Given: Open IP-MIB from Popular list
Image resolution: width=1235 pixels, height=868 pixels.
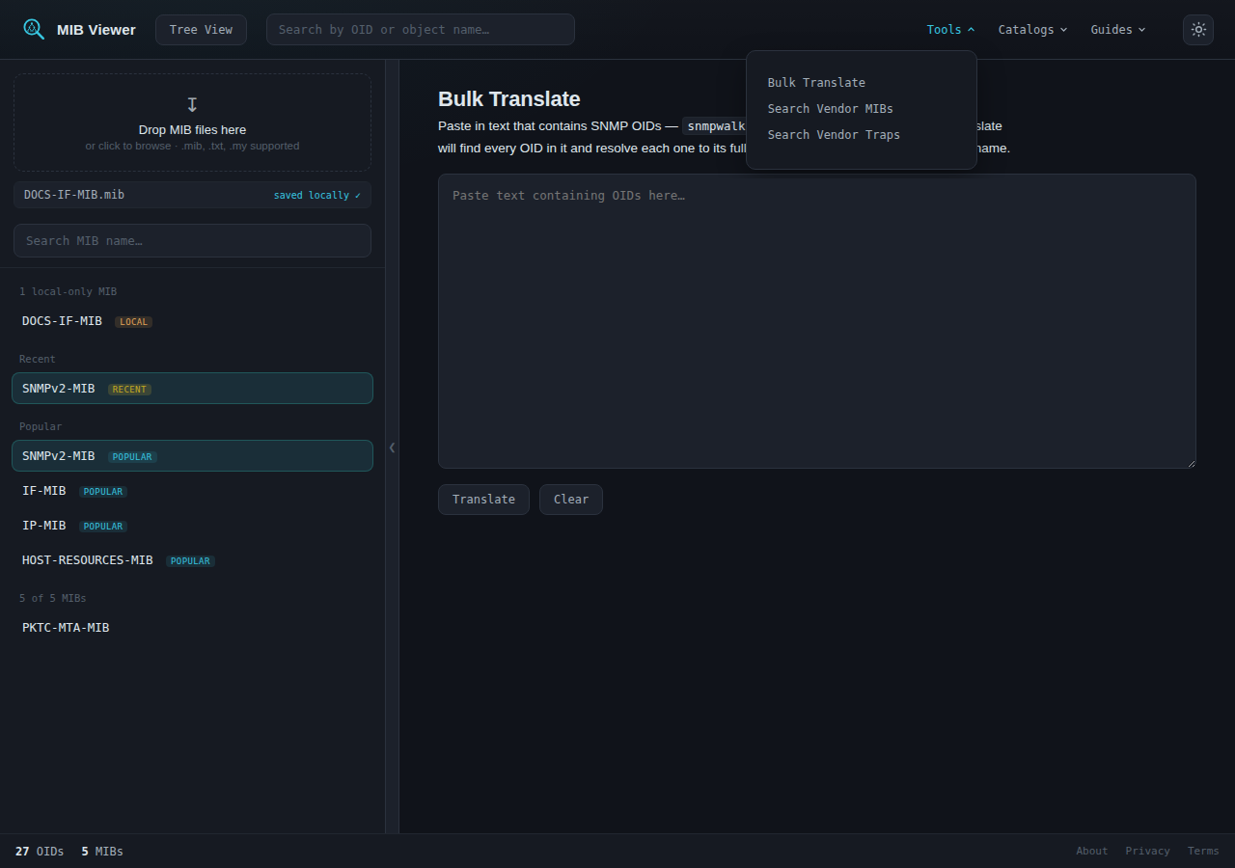Looking at the screenshot, I should (192, 526).
